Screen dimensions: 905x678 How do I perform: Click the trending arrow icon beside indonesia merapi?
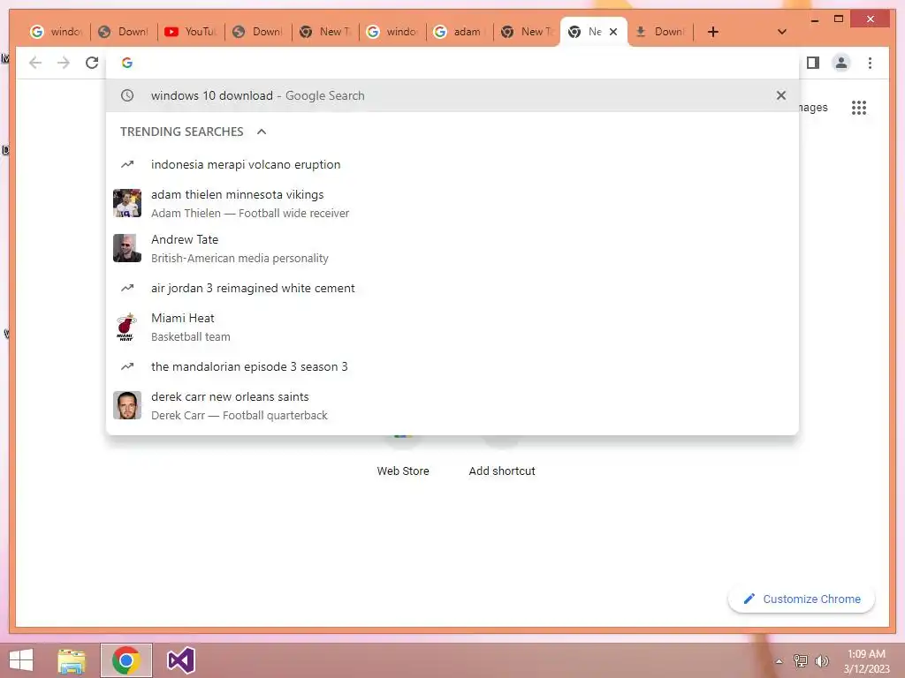click(127, 165)
